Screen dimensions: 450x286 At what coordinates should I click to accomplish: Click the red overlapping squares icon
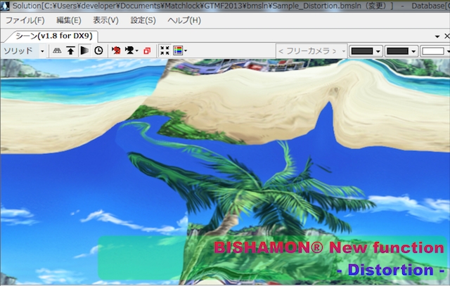pyautogui.click(x=147, y=51)
